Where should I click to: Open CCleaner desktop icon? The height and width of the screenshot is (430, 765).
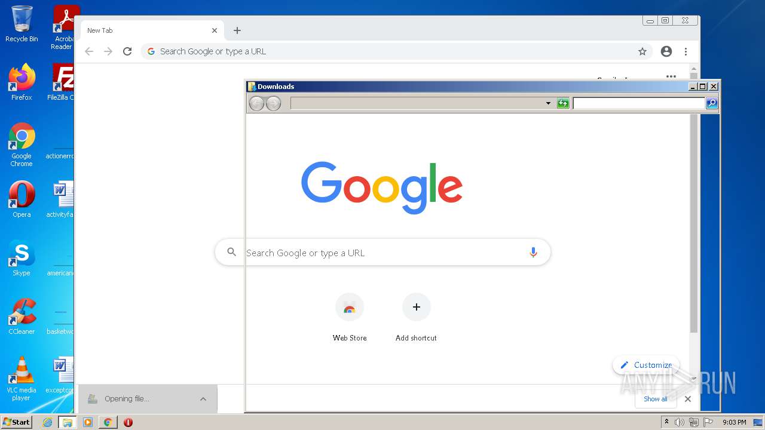[22, 317]
